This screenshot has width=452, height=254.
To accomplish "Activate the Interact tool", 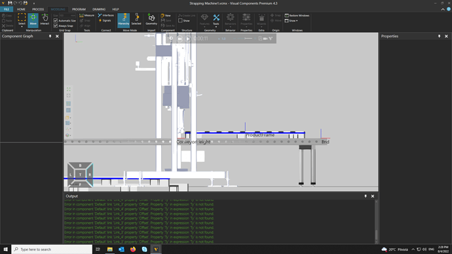I will click(45, 20).
